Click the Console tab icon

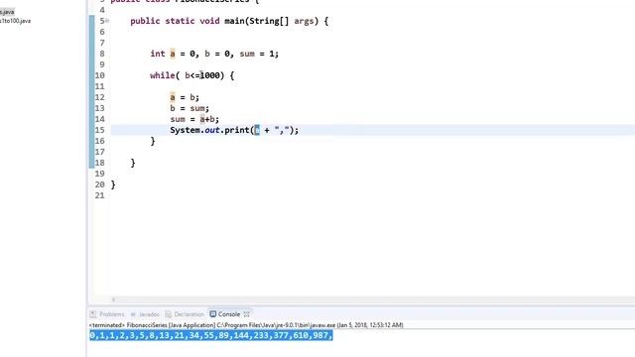point(213,314)
